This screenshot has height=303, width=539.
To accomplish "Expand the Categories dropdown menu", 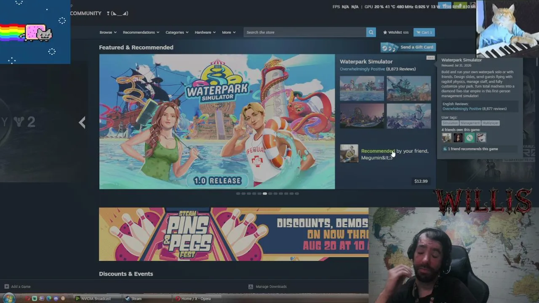I will coord(177,32).
